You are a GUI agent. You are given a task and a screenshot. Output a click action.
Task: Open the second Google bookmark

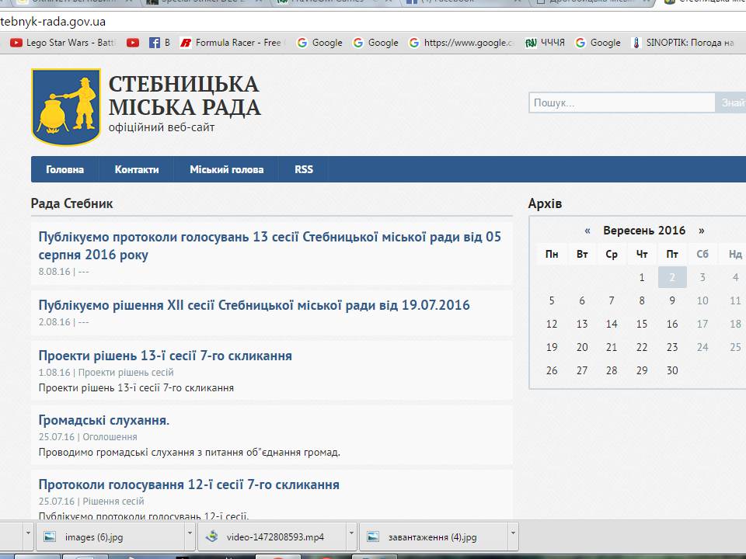375,43
